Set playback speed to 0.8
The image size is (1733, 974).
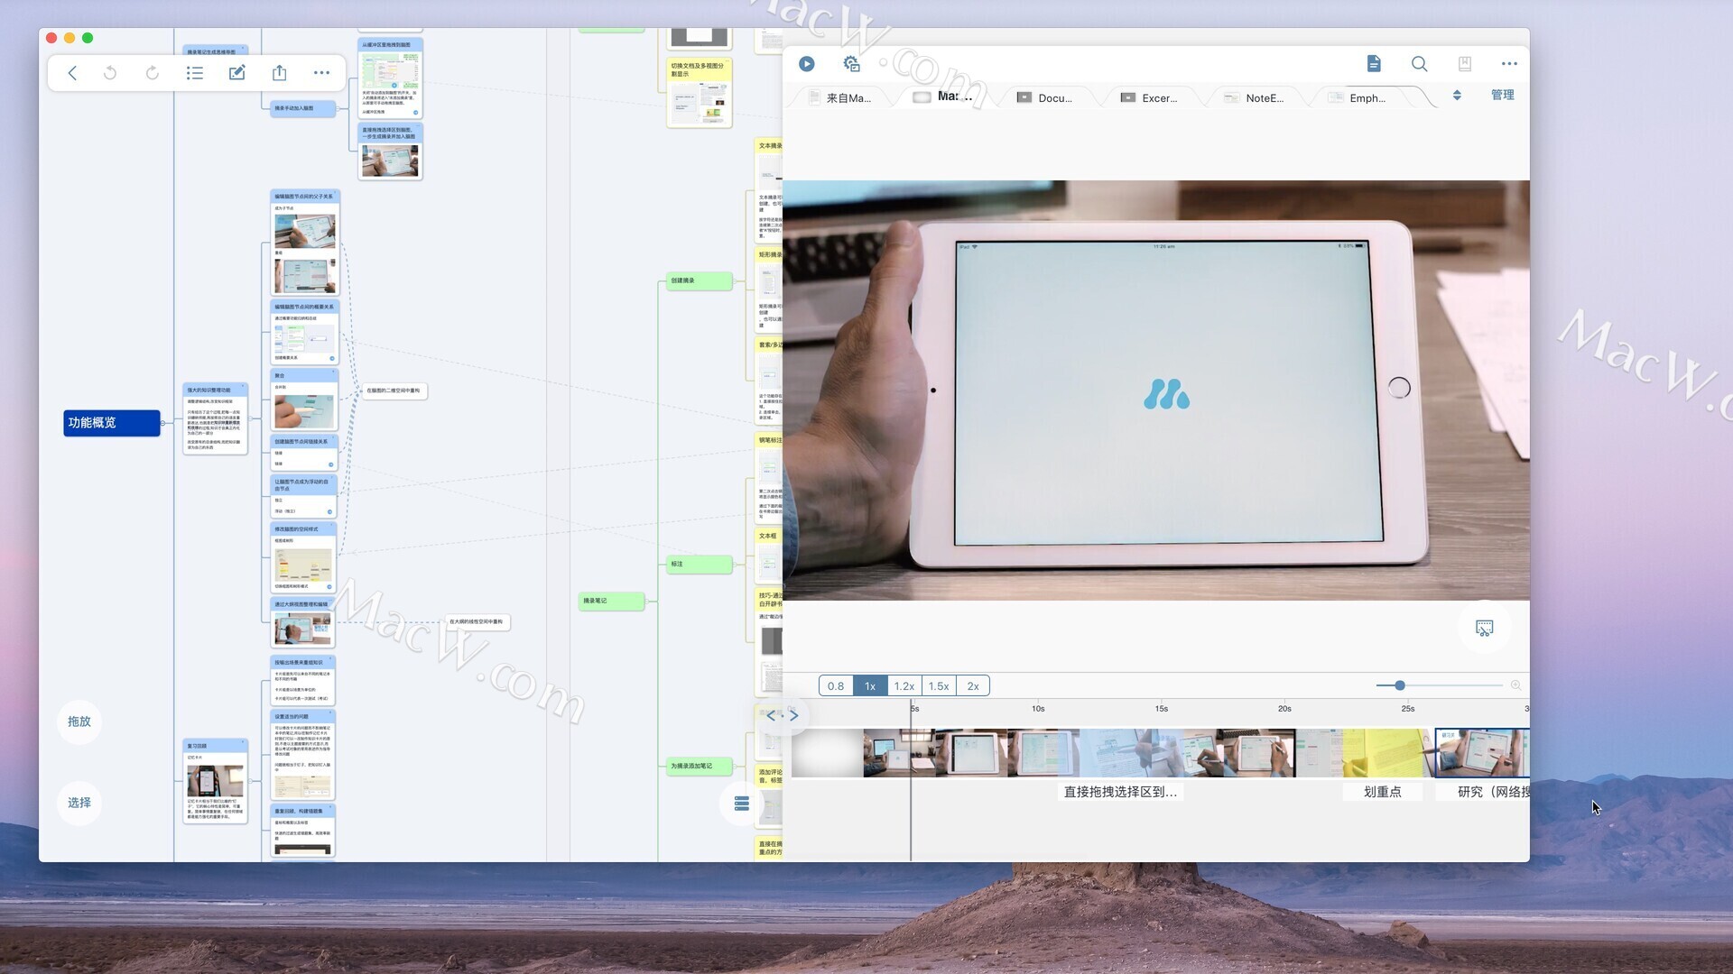click(836, 686)
